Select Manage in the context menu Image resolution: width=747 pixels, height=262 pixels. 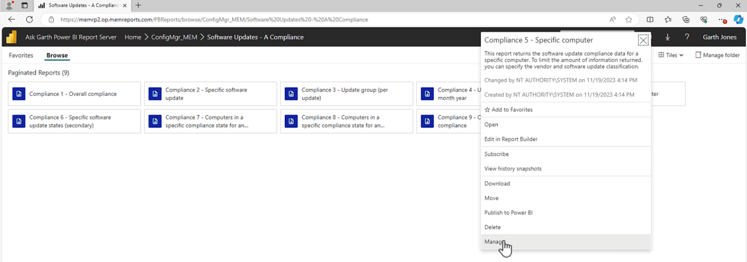pos(566,242)
